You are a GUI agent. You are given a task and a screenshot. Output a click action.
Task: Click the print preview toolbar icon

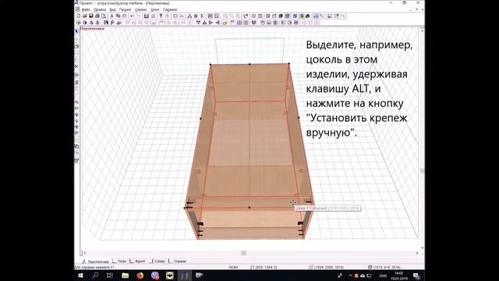coord(104,16)
